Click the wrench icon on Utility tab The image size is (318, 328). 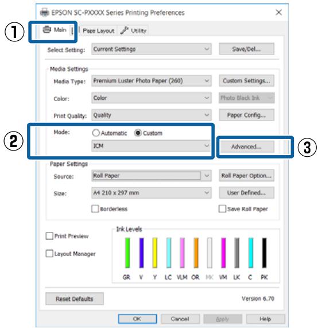[125, 30]
